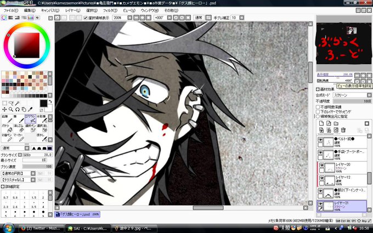The width and height of the screenshot is (373, 233).
Task: Open brush mode 通常 dropdown
Action: click(27, 148)
